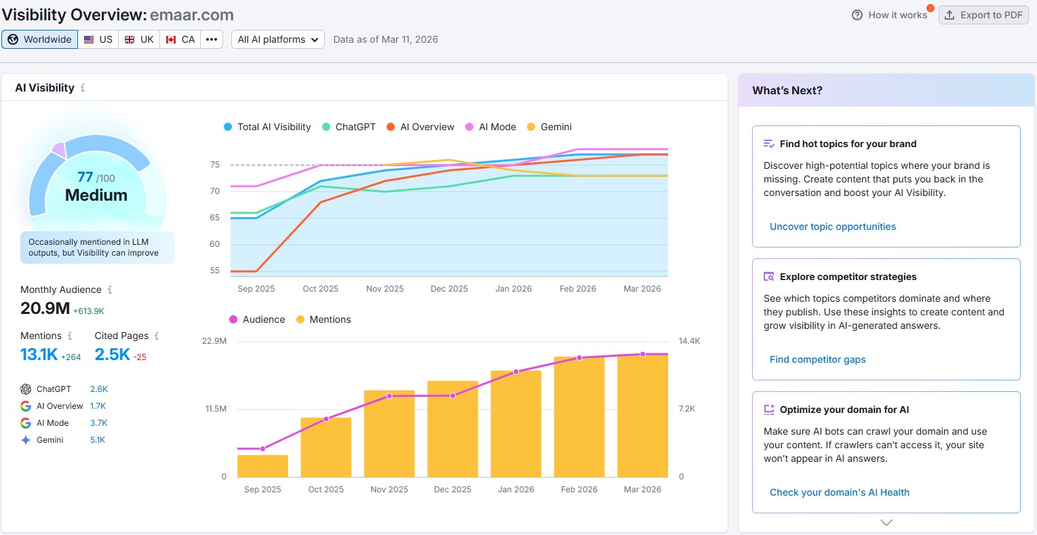
Task: Open the All AI platforms dropdown
Action: click(x=278, y=39)
